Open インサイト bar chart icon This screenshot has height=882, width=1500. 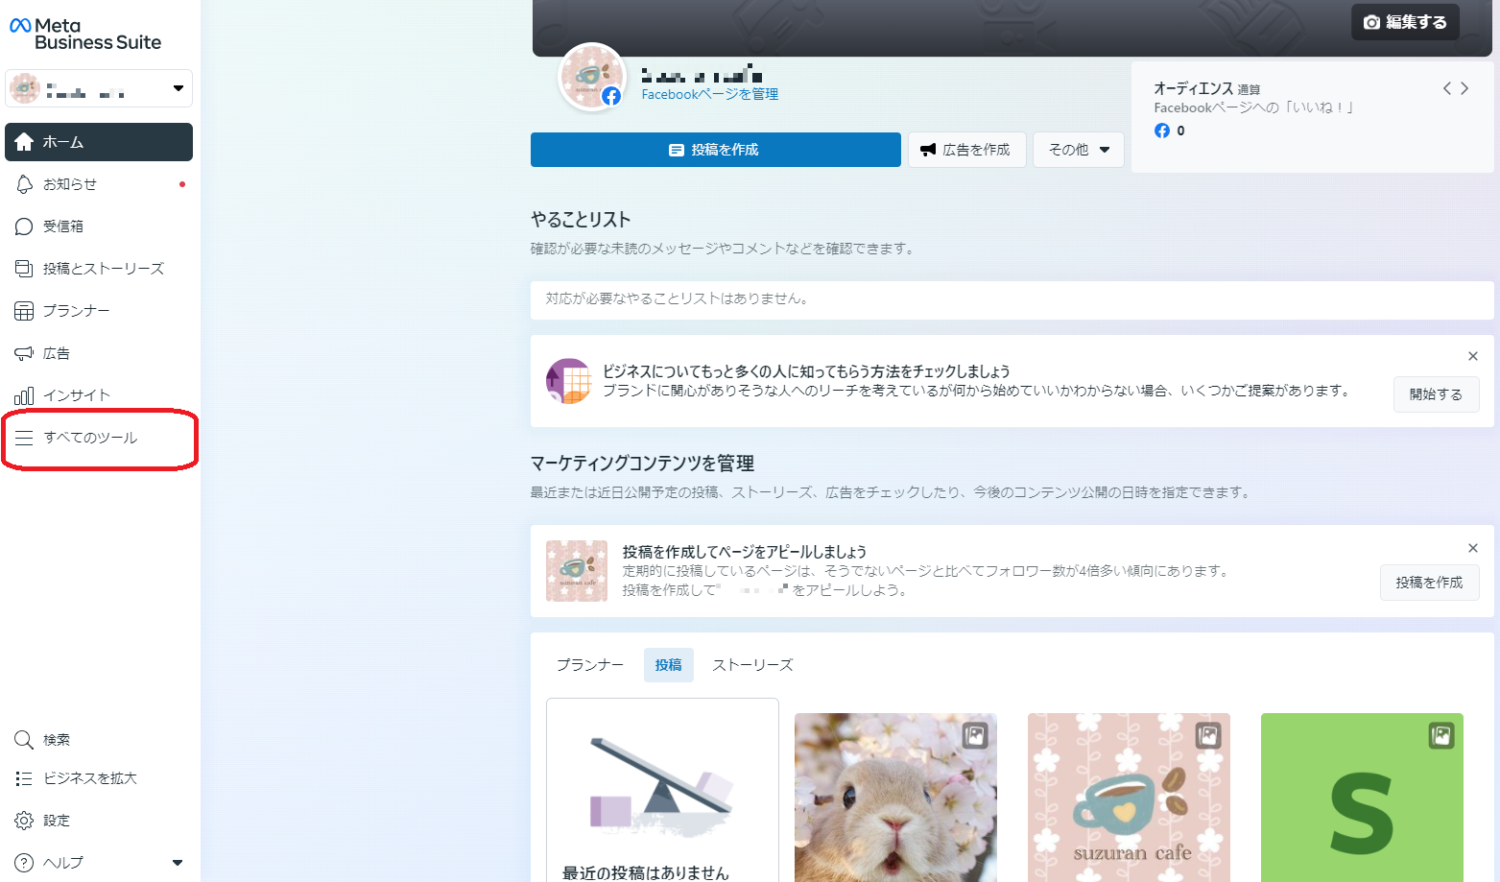(24, 395)
